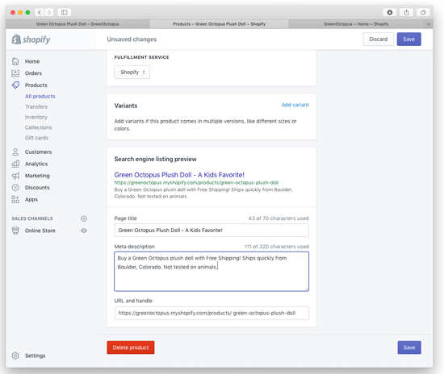
Task: Click the Home house icon in sidebar
Action: 15,61
